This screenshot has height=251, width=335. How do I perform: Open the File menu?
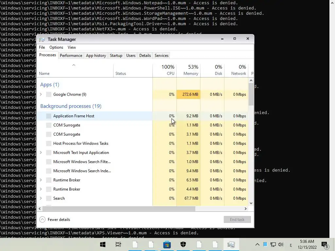42,47
